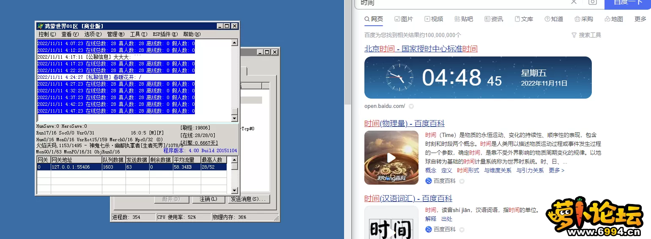651x239 pixels.
Task: Open the 搜索工具 filter options
Action: [x=586, y=35]
